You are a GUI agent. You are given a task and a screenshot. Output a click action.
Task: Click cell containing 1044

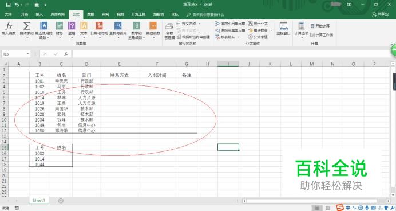pyautogui.click(x=39, y=165)
